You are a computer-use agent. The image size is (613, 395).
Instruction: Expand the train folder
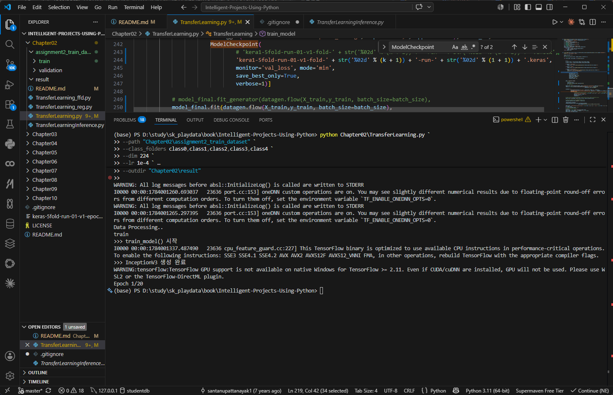coord(34,61)
